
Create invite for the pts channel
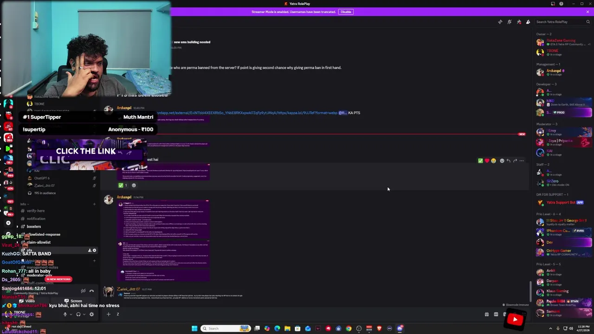point(90,250)
